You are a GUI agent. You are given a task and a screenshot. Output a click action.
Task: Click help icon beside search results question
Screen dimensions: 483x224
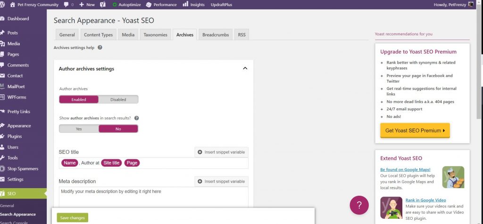point(136,118)
